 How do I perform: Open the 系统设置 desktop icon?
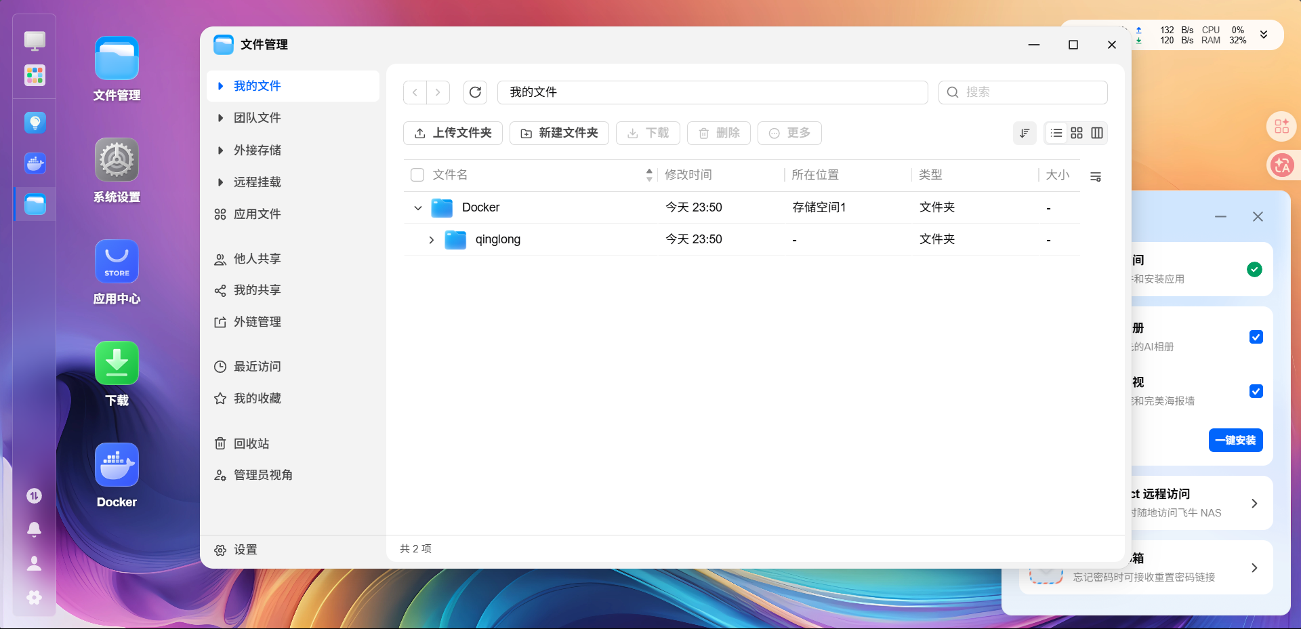point(117,160)
